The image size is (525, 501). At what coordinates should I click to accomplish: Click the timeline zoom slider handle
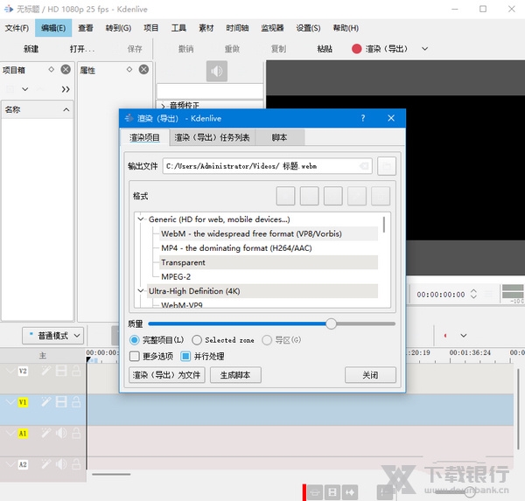(x=469, y=491)
